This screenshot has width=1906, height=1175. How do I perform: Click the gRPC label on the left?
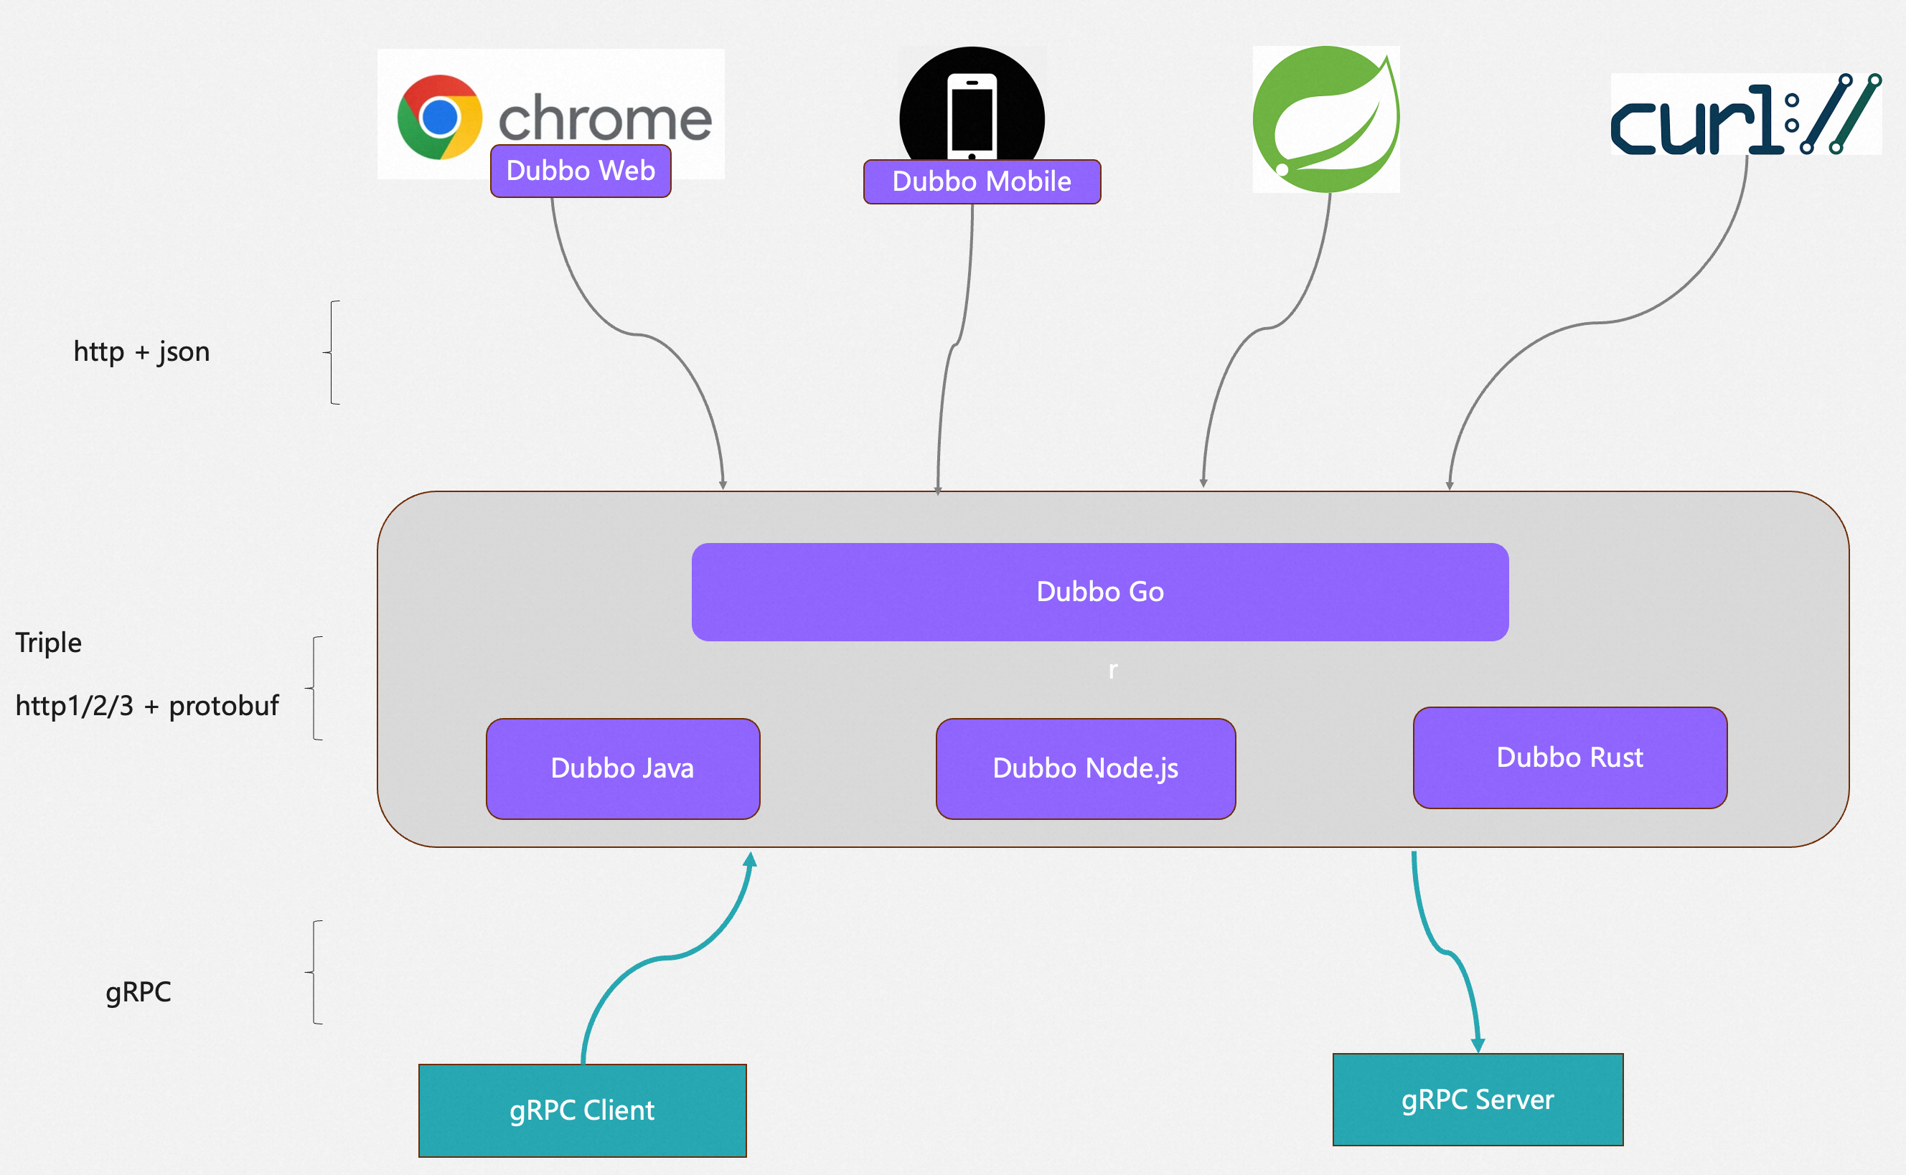pyautogui.click(x=139, y=992)
